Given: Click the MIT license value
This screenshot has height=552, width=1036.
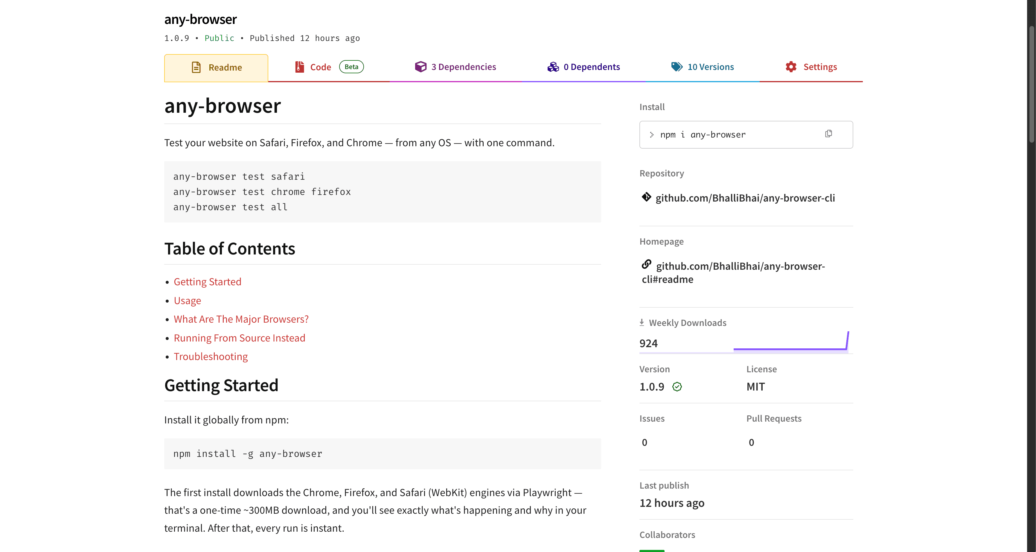Looking at the screenshot, I should (x=755, y=387).
